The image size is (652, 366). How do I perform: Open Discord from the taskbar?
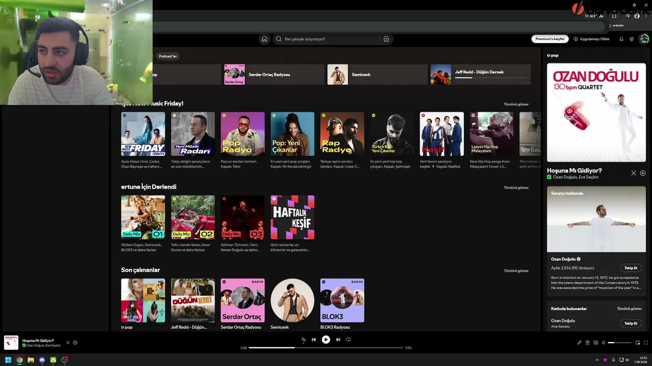pyautogui.click(x=42, y=360)
